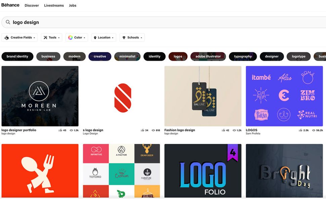Open the Dal Line fashion tags thumbnail
The image size is (326, 199).
[203, 96]
